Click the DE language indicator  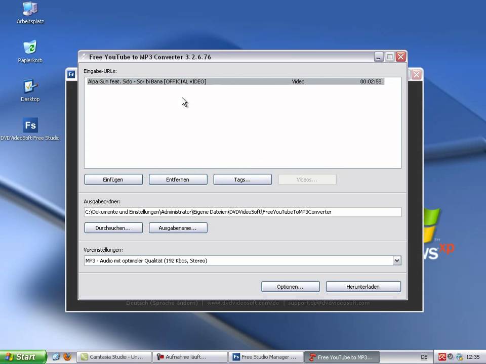coord(424,357)
